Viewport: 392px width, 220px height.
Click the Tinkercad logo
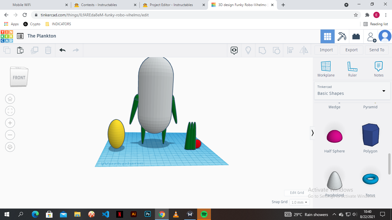coord(7,36)
